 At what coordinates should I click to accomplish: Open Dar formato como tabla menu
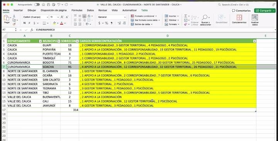tap(145, 20)
